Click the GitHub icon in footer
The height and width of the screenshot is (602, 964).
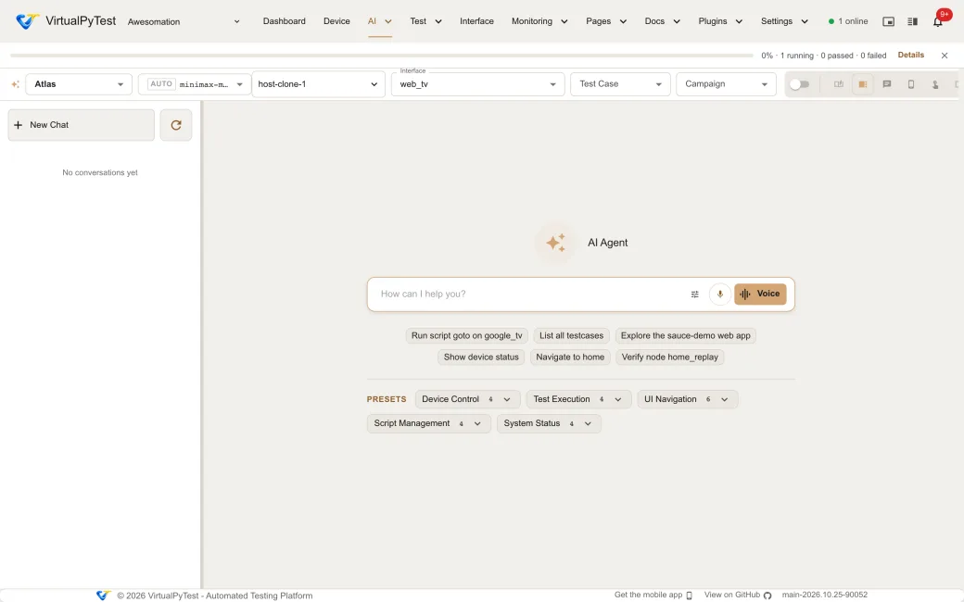(x=767, y=596)
